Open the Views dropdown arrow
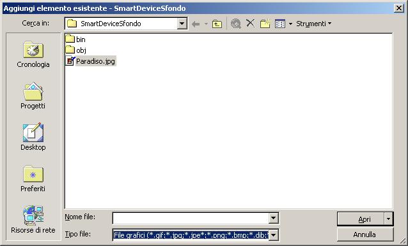Image resolution: width=408 pixels, height=246 pixels. [290, 24]
